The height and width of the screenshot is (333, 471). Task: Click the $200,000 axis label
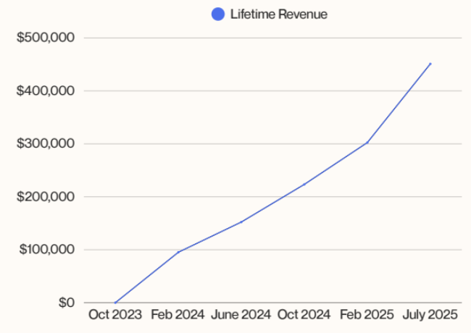[x=46, y=196]
